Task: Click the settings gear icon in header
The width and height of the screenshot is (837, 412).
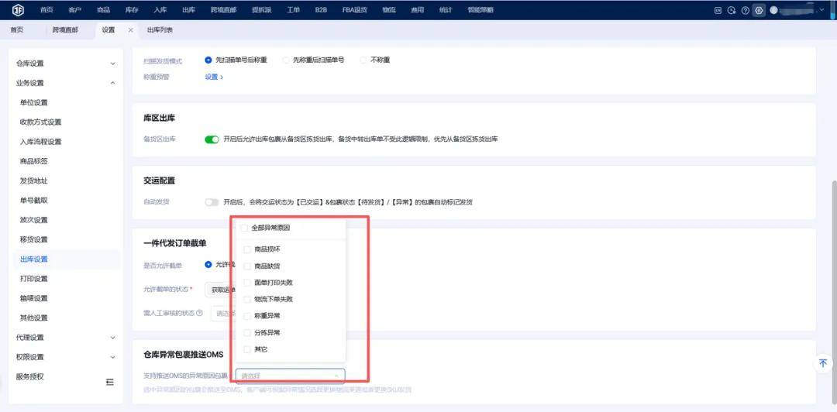Action: pyautogui.click(x=759, y=10)
